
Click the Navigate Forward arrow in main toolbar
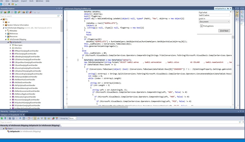tap(4, 4)
